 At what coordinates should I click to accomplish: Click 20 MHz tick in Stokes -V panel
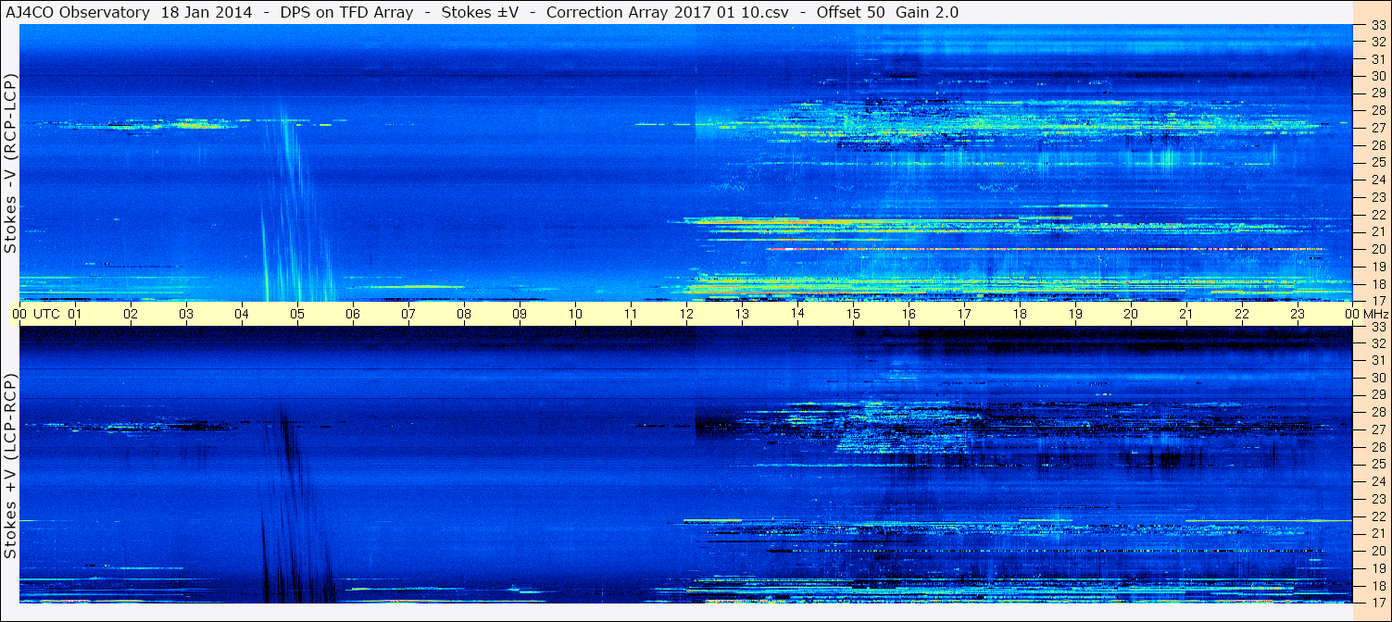(x=1378, y=249)
